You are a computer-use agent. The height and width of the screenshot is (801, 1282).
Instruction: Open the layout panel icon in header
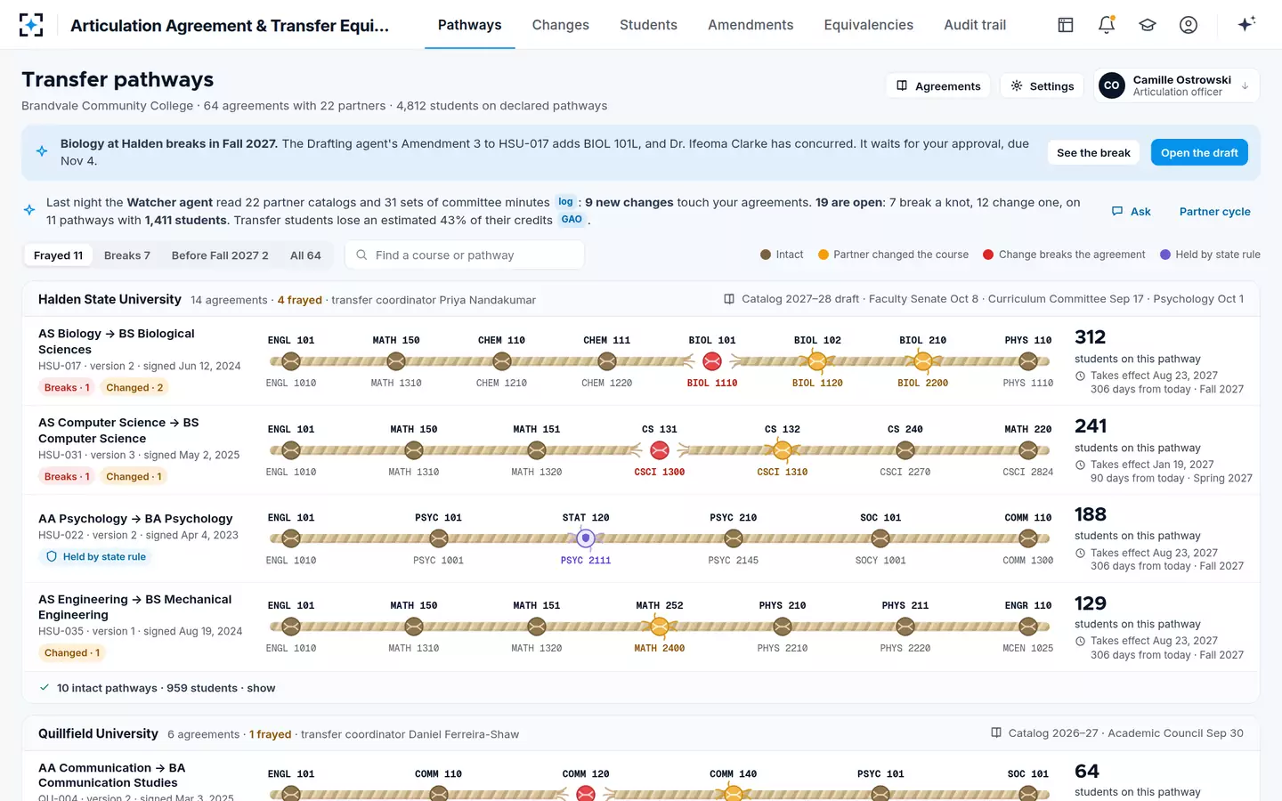1066,25
